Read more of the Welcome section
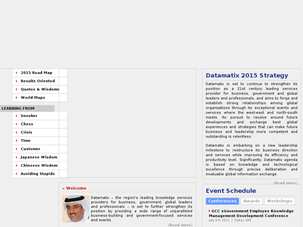Screen dimensions: 303x227 tap(180, 225)
